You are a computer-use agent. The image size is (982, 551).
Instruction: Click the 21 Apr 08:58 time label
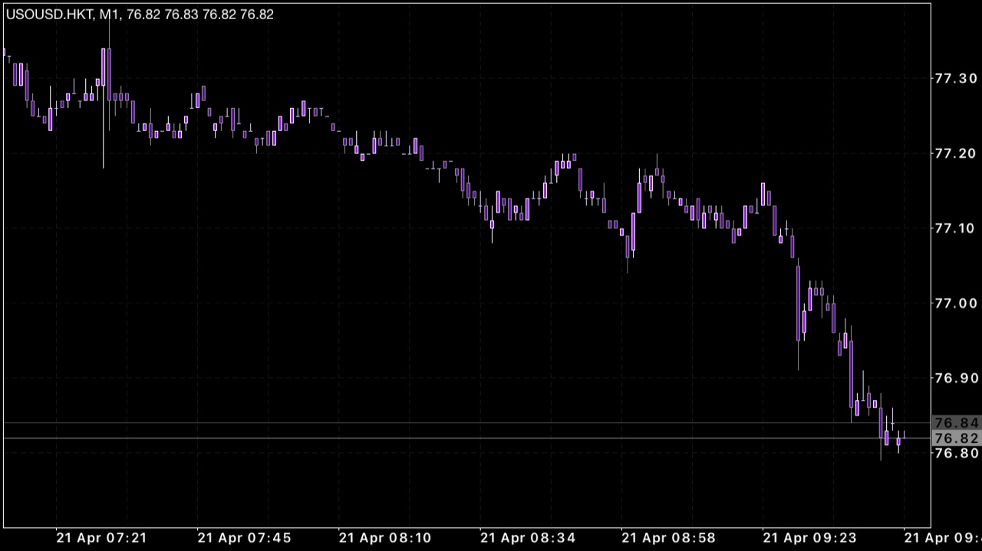(669, 537)
